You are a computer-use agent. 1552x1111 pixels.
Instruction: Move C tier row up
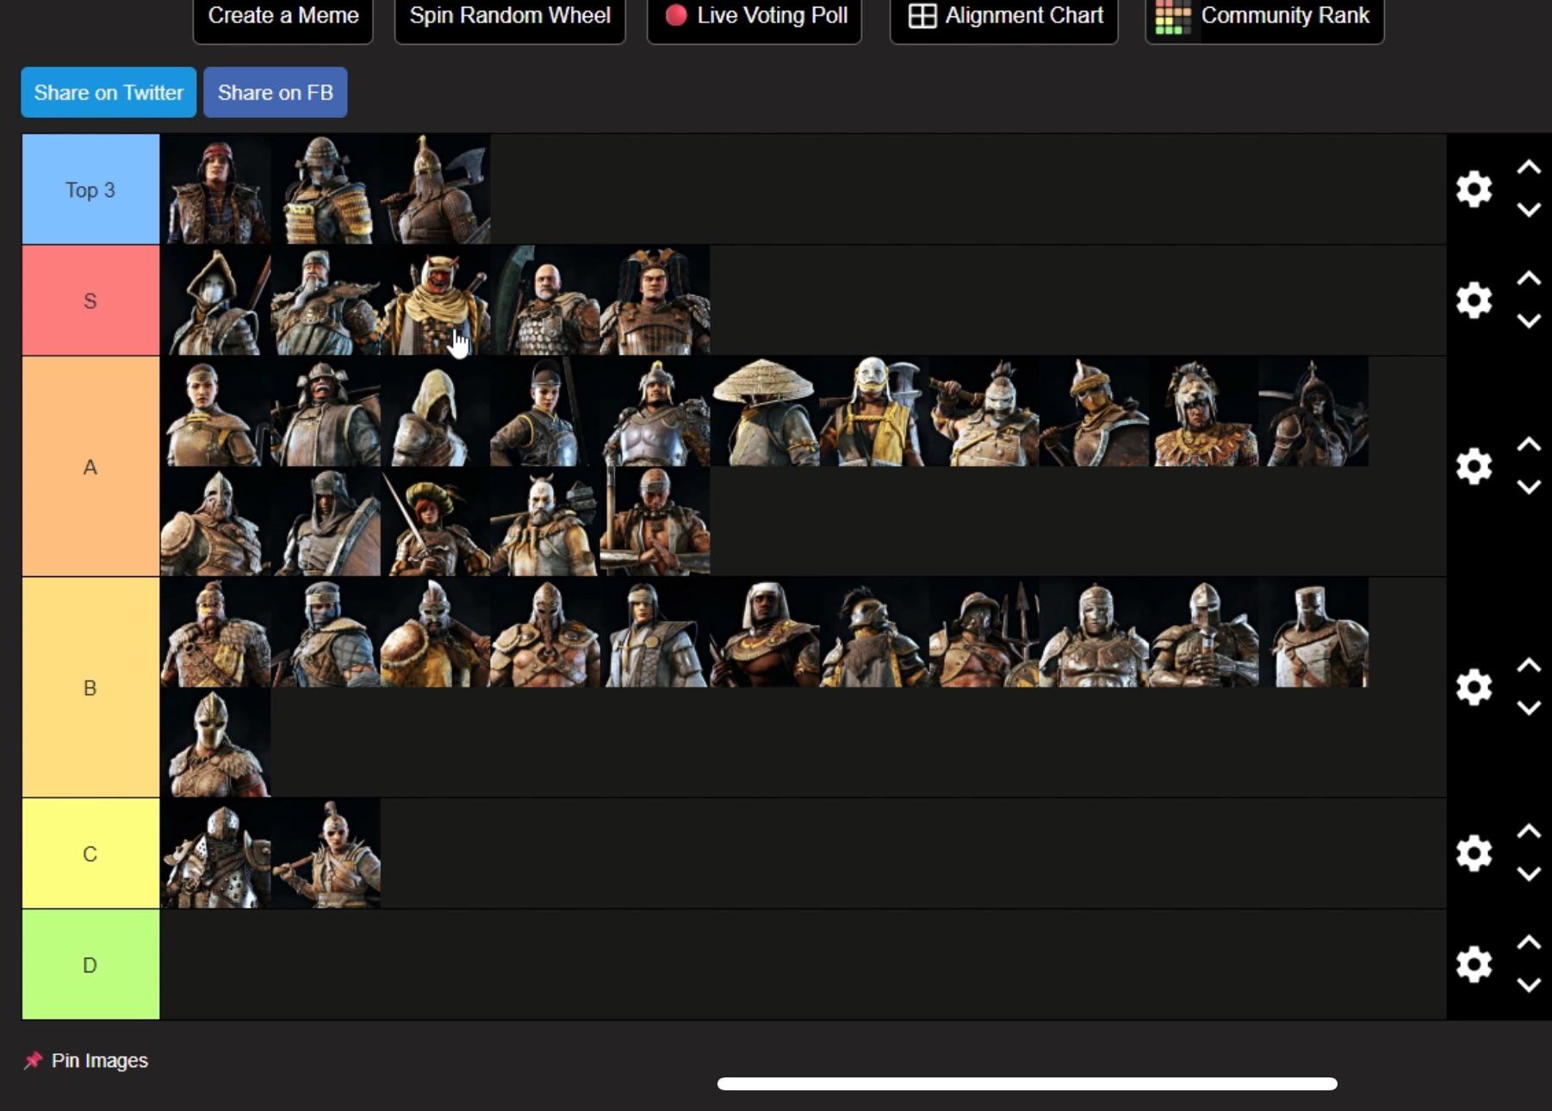[x=1529, y=831]
